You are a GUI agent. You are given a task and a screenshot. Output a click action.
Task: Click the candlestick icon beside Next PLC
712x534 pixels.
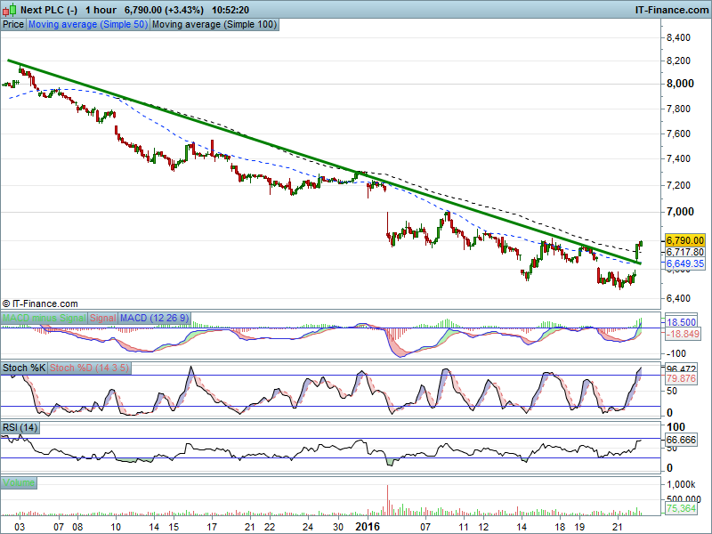click(x=9, y=10)
